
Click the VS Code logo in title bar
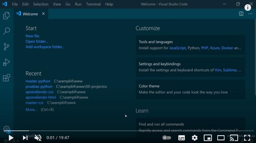click(x=5, y=4)
